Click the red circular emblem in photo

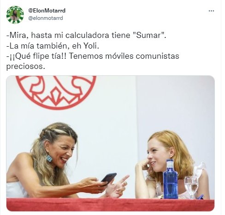[56, 92]
